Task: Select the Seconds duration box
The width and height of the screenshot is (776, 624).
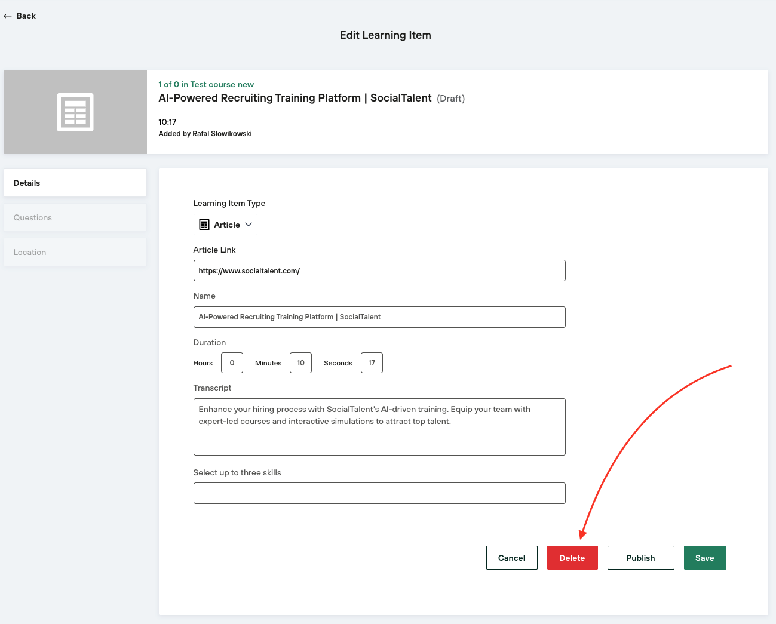Action: [372, 363]
